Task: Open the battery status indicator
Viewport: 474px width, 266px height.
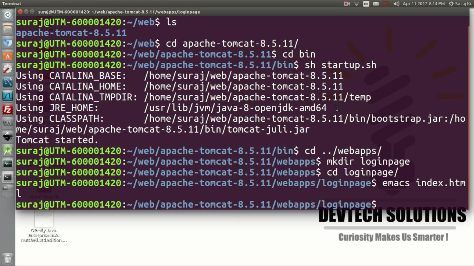Action: pyautogui.click(x=386, y=4)
